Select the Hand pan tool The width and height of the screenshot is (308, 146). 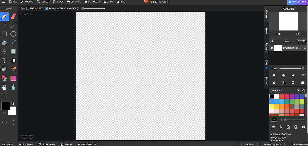[4, 87]
